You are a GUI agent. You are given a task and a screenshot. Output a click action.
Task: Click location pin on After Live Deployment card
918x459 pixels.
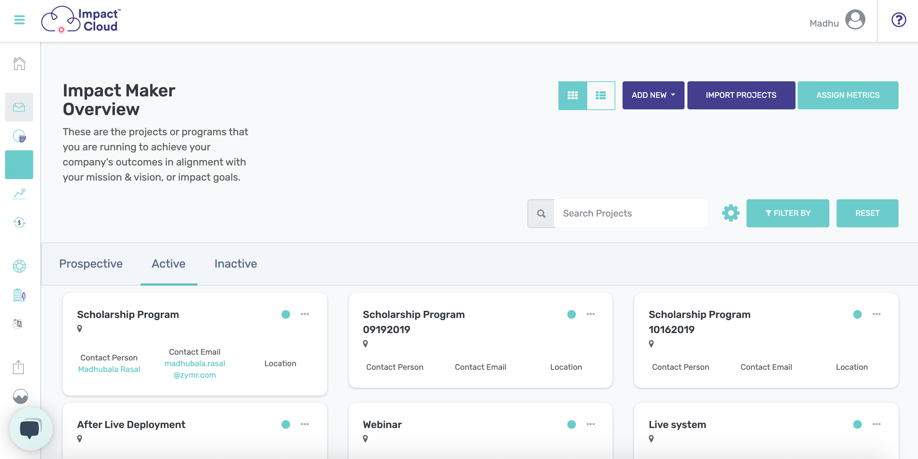80,438
